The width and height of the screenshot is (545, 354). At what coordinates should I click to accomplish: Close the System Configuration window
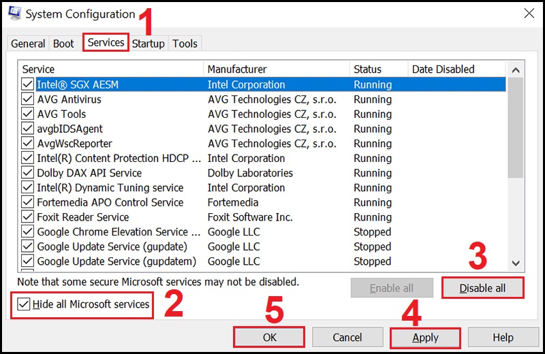coord(529,14)
